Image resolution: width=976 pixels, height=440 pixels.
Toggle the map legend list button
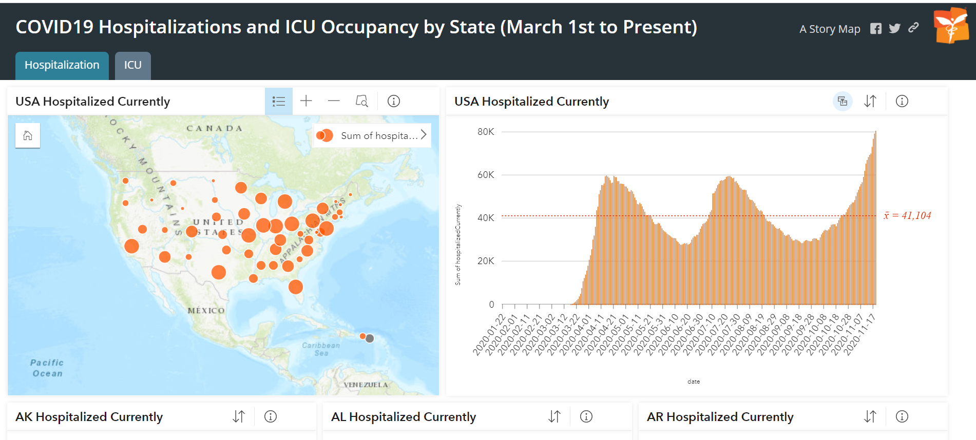278,101
